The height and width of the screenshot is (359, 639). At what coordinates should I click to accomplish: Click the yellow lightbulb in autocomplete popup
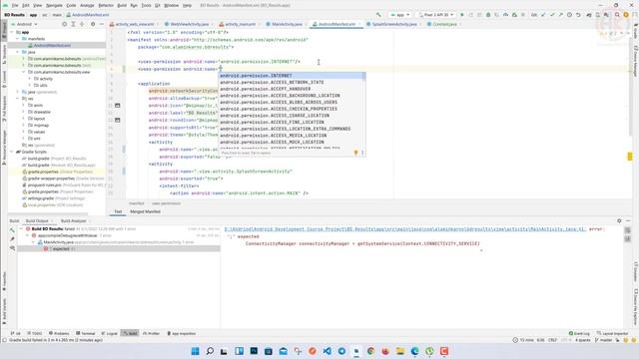click(x=355, y=153)
